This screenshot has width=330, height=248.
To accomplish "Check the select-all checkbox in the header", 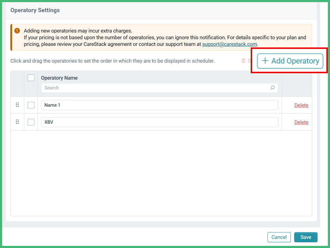I will click(31, 77).
